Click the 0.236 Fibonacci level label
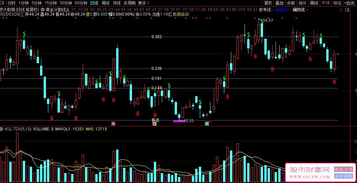The width and height of the screenshot is (357, 183). click(157, 68)
